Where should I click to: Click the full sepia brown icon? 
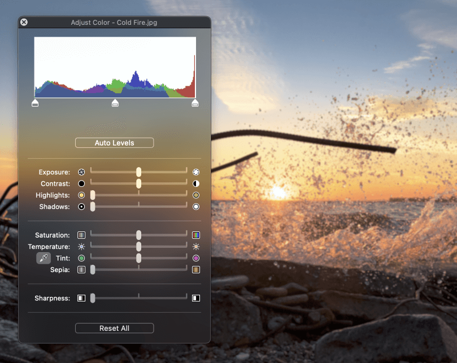coord(196,270)
